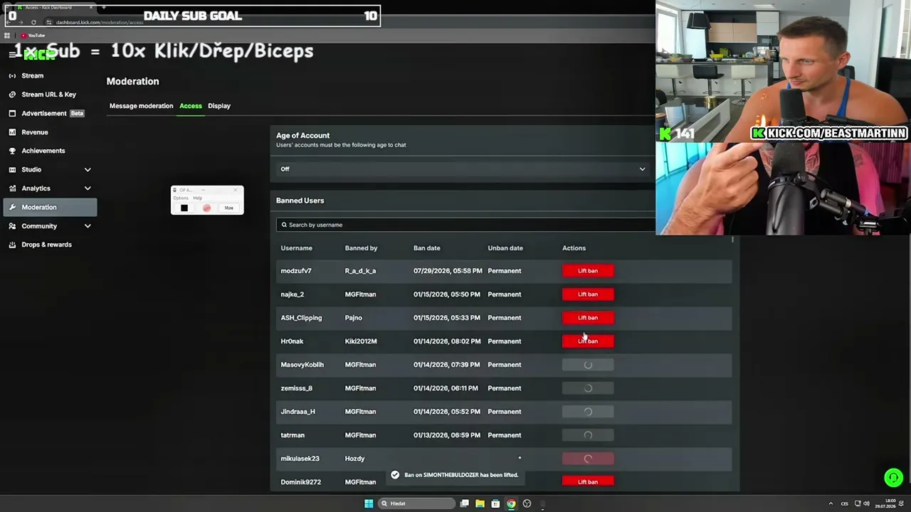The height and width of the screenshot is (512, 911).
Task: Click the magnifier icon in username search
Action: [284, 225]
